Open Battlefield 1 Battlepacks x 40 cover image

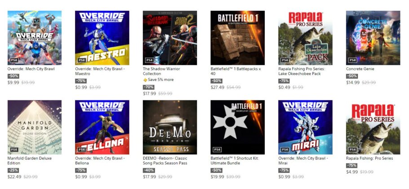(x=237, y=38)
